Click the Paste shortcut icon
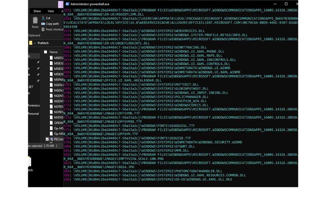This screenshot has height=198, width=335. click(x=43, y=29)
